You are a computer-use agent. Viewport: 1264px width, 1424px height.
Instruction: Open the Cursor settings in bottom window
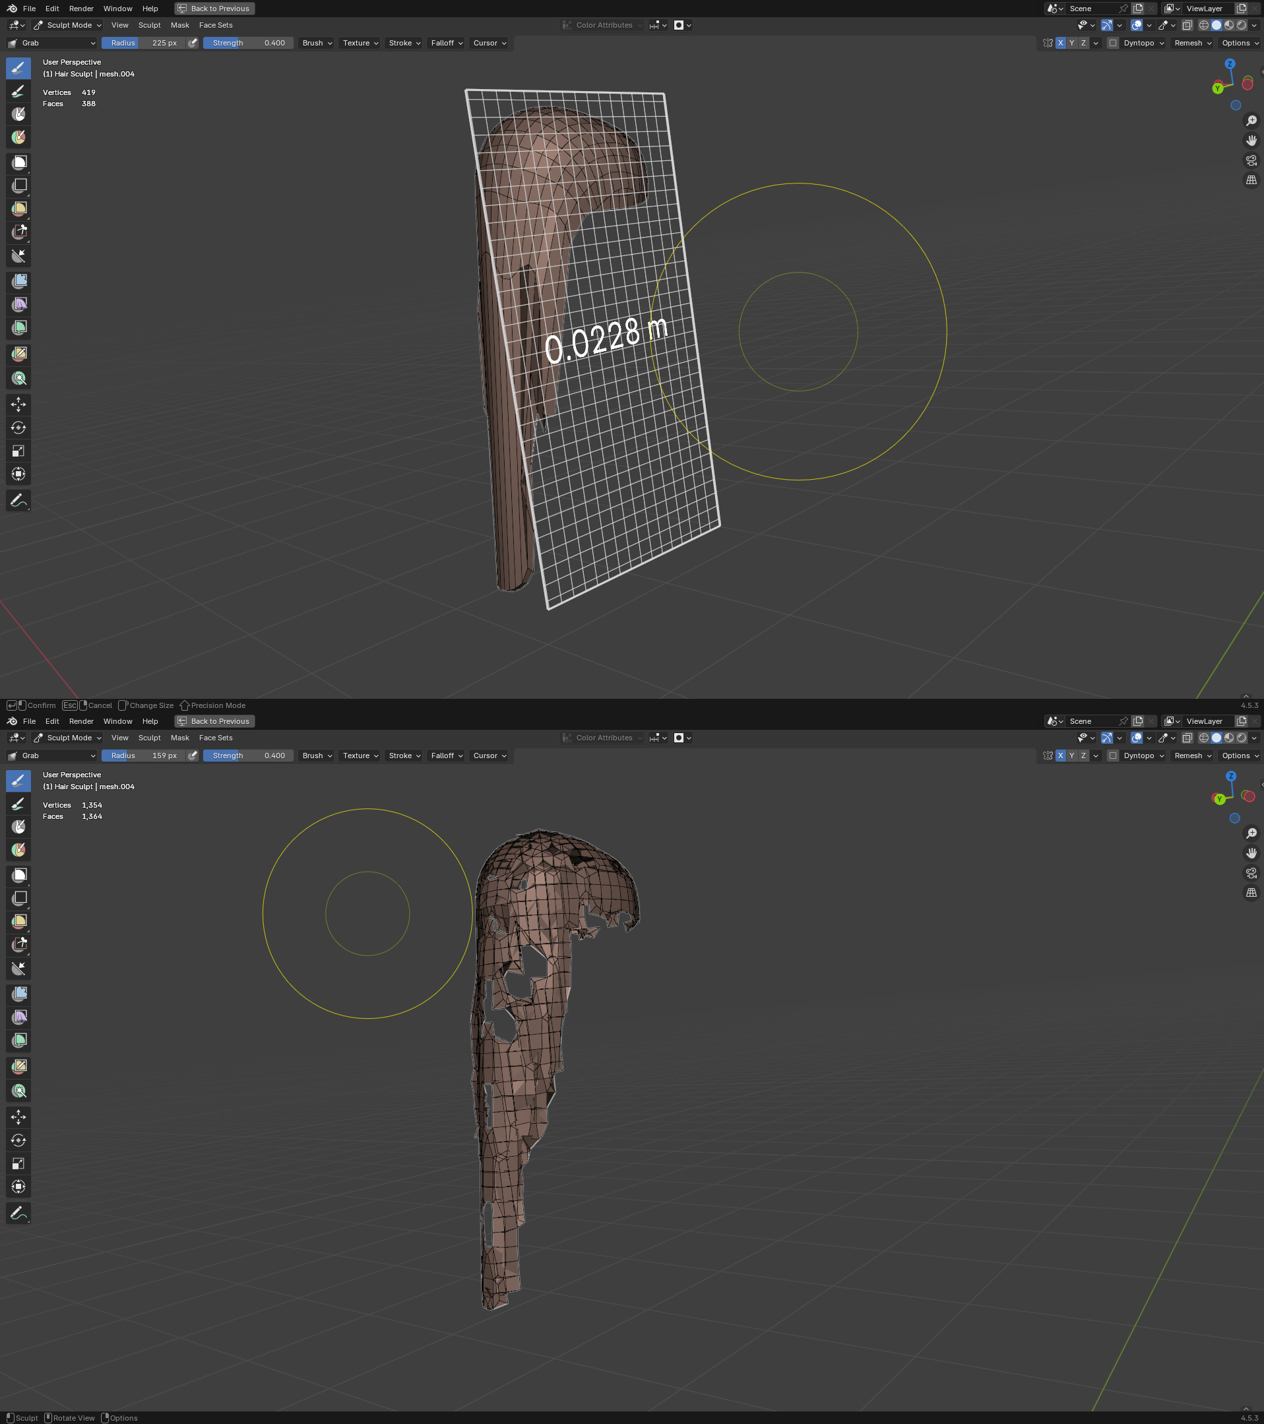click(x=490, y=756)
